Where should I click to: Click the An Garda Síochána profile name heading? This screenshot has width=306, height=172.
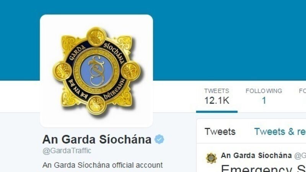97,140
